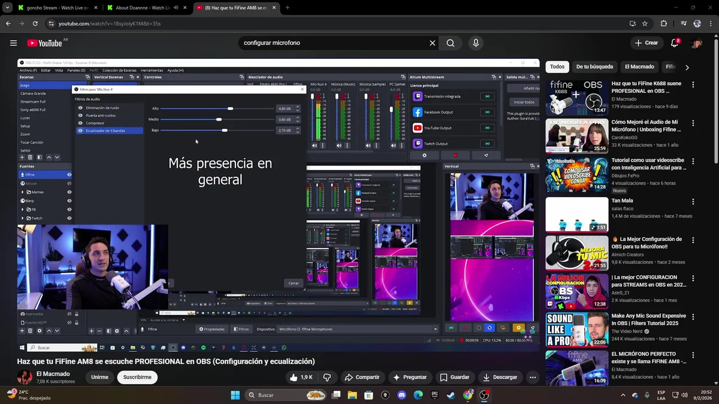Open Chrome media controls icon
The image size is (719, 404).
(x=684, y=24)
